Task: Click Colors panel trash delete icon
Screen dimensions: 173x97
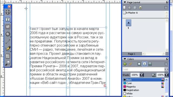Action: coord(166,64)
